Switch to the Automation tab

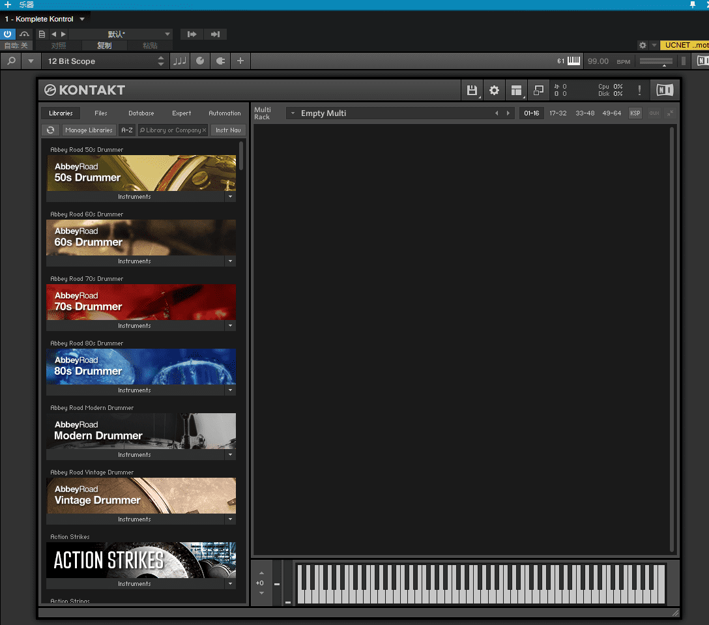coord(225,113)
